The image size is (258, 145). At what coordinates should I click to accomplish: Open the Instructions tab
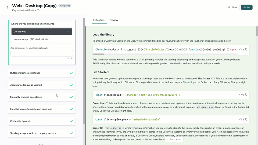click(99, 20)
